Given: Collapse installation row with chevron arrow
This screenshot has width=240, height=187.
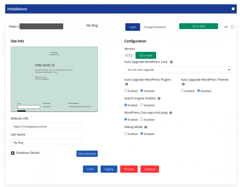Looking at the screenshot, I should coord(226,27).
